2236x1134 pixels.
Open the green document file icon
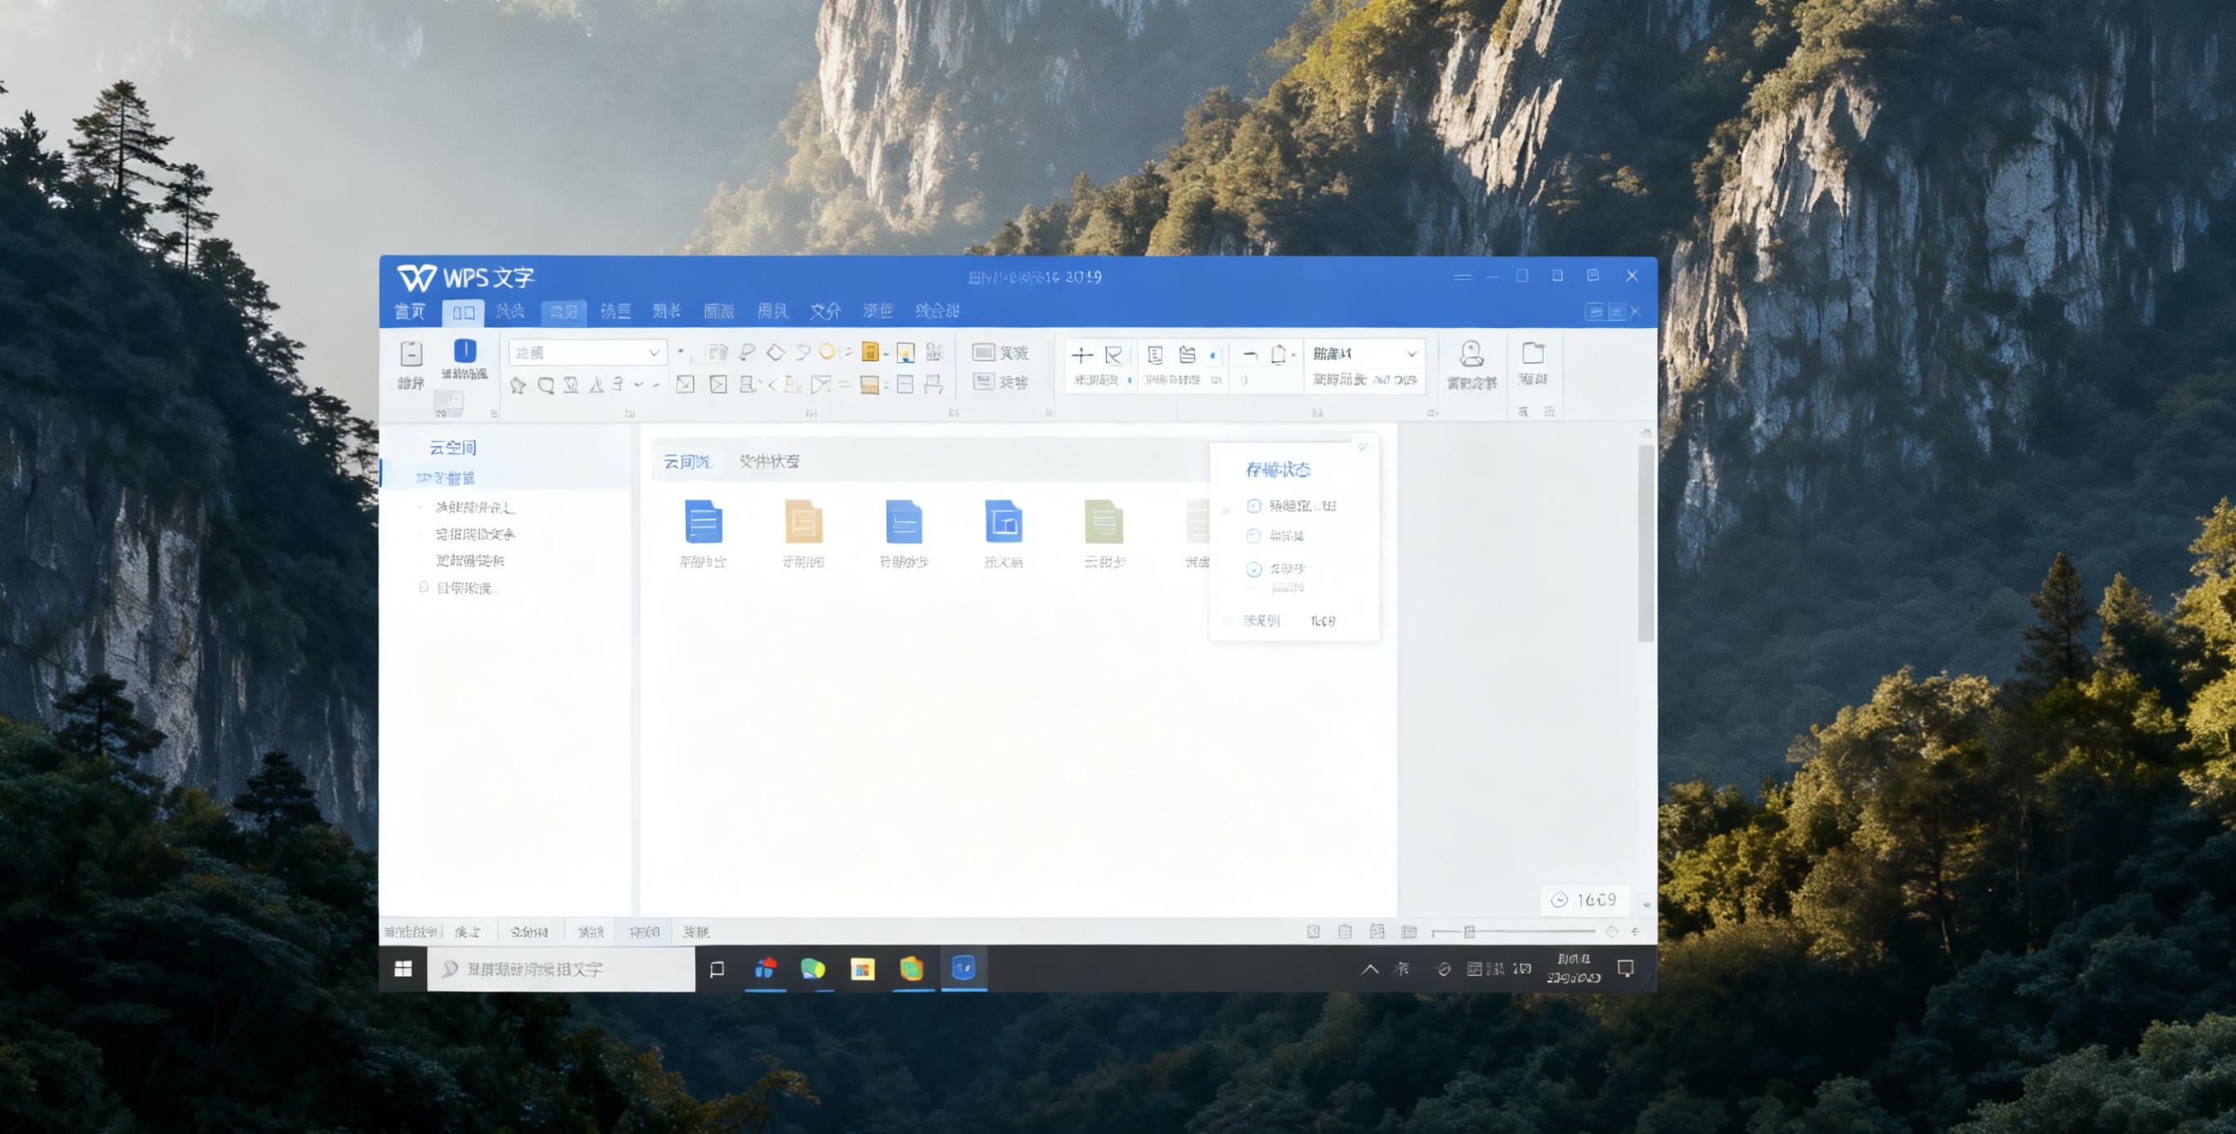(x=1104, y=521)
